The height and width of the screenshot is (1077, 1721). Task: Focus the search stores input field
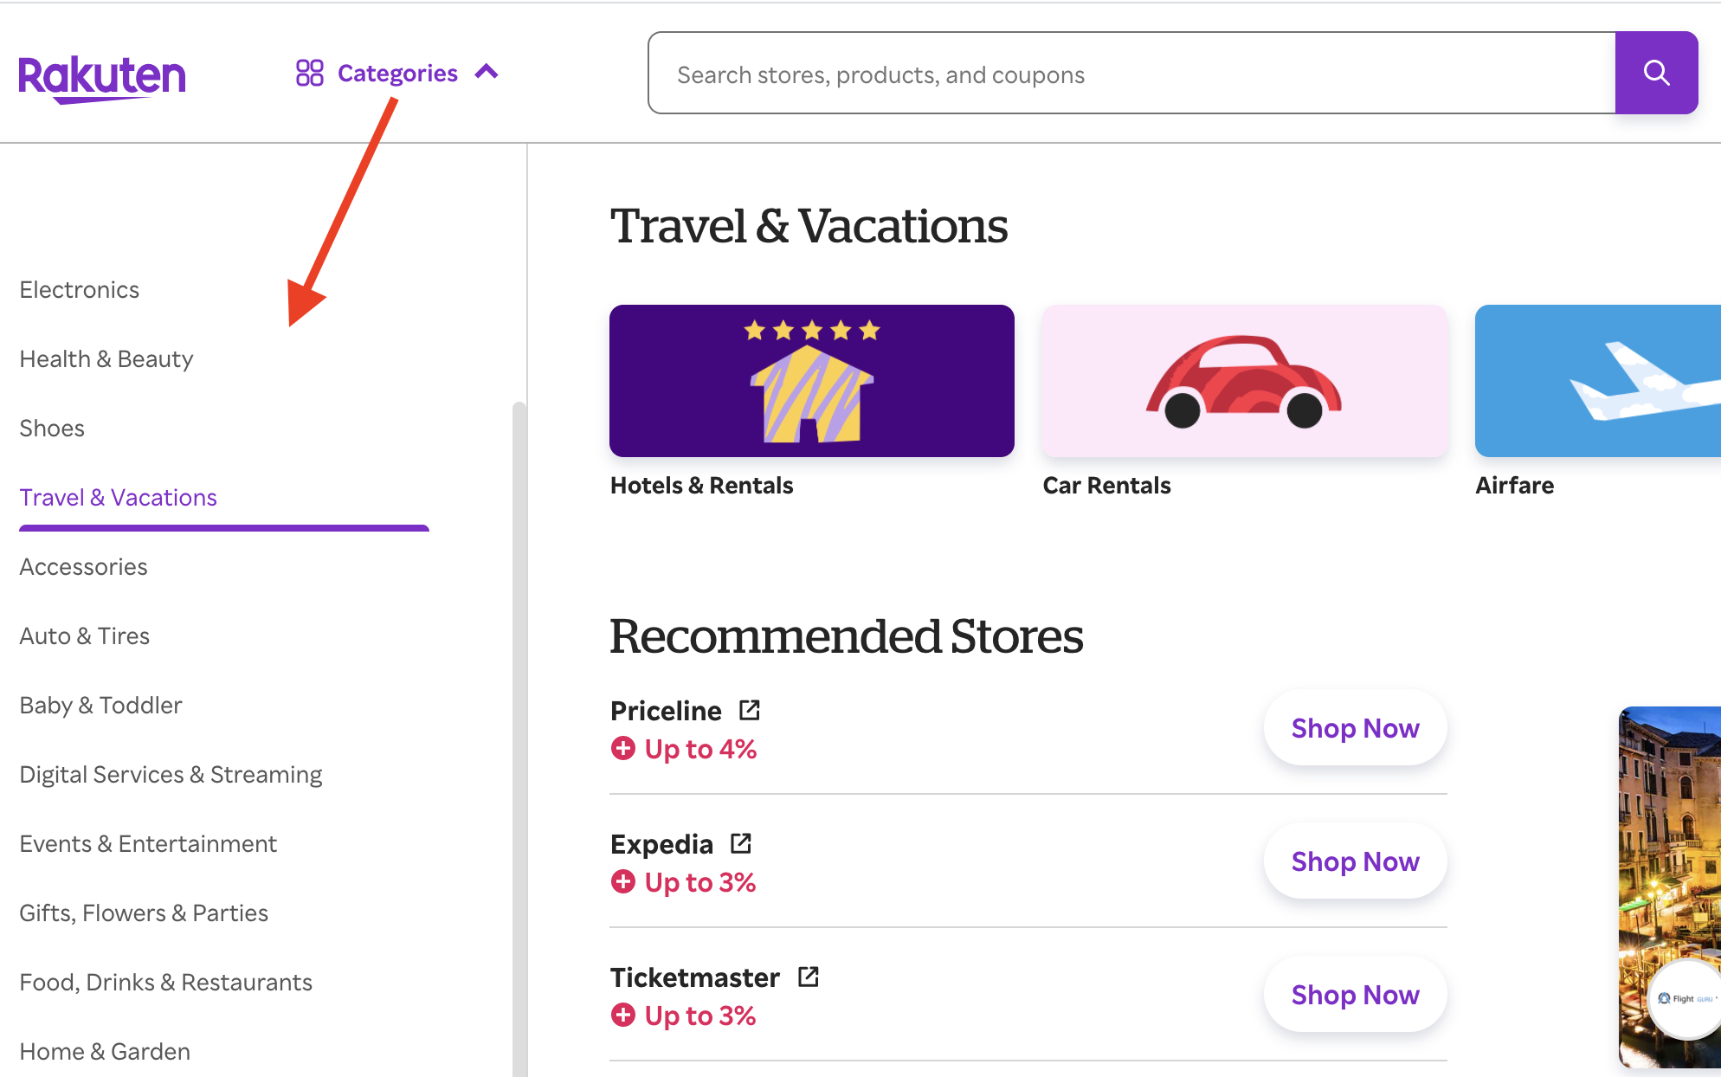pyautogui.click(x=1131, y=74)
